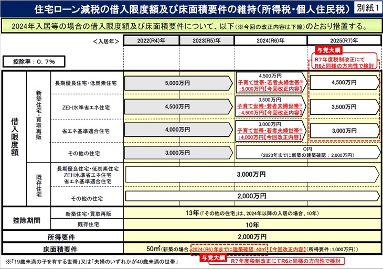Click the 2024 box '4,500万円 子育て世帯…5,000万円'
The image size is (383, 269).
click(271, 82)
